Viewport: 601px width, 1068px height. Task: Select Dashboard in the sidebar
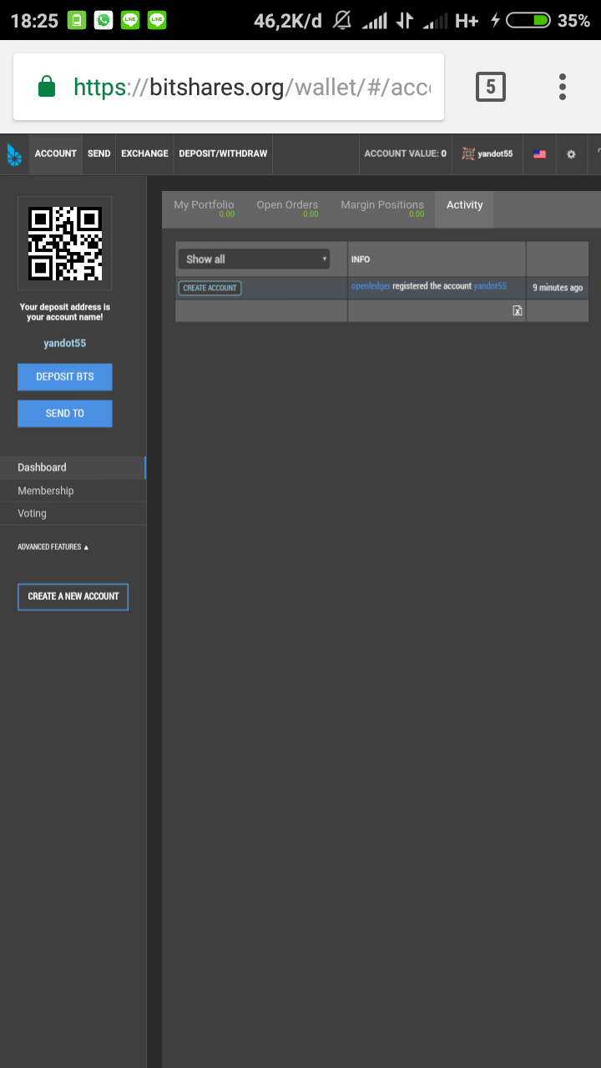(x=73, y=467)
